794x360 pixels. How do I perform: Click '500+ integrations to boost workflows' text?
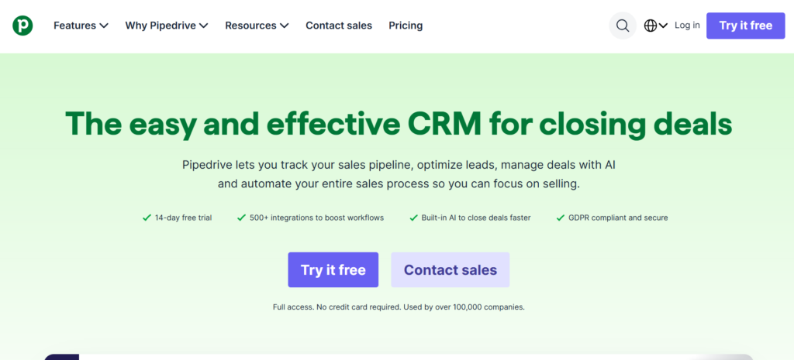316,218
